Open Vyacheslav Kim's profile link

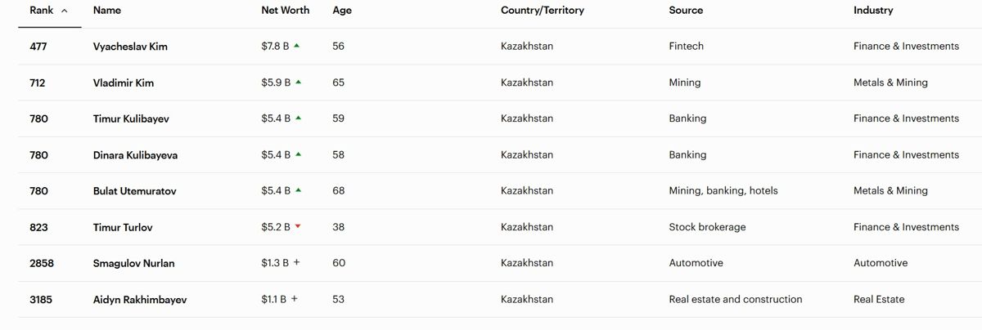click(130, 47)
